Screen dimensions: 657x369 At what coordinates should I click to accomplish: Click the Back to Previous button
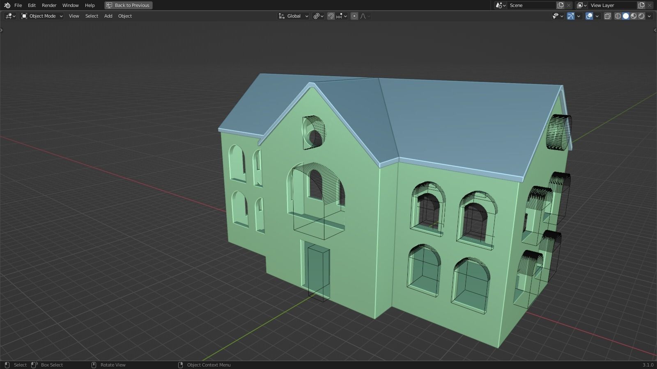[129, 5]
